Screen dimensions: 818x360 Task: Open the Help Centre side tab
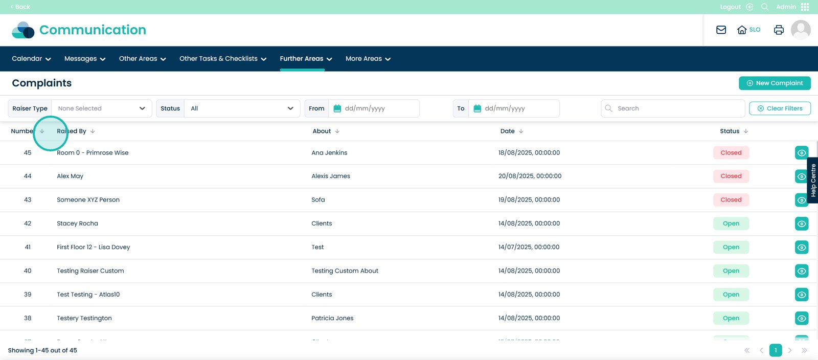[813, 180]
